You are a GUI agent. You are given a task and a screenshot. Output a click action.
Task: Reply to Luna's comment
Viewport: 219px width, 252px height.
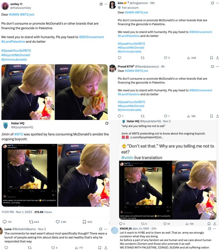coord(5,248)
